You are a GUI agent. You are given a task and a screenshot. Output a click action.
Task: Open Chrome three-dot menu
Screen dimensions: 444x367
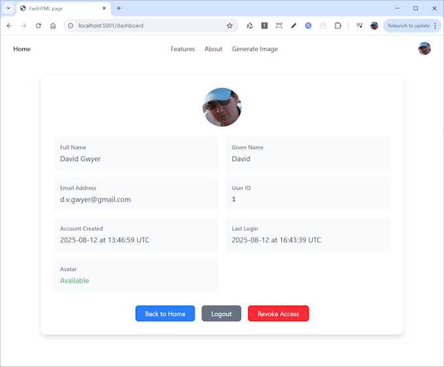tap(436, 25)
